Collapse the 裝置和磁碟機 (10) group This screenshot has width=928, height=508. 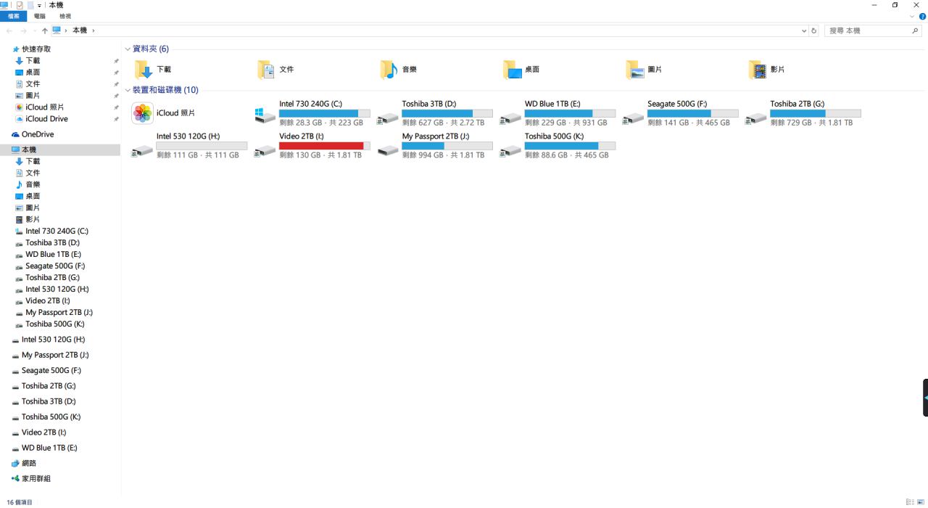coord(128,90)
